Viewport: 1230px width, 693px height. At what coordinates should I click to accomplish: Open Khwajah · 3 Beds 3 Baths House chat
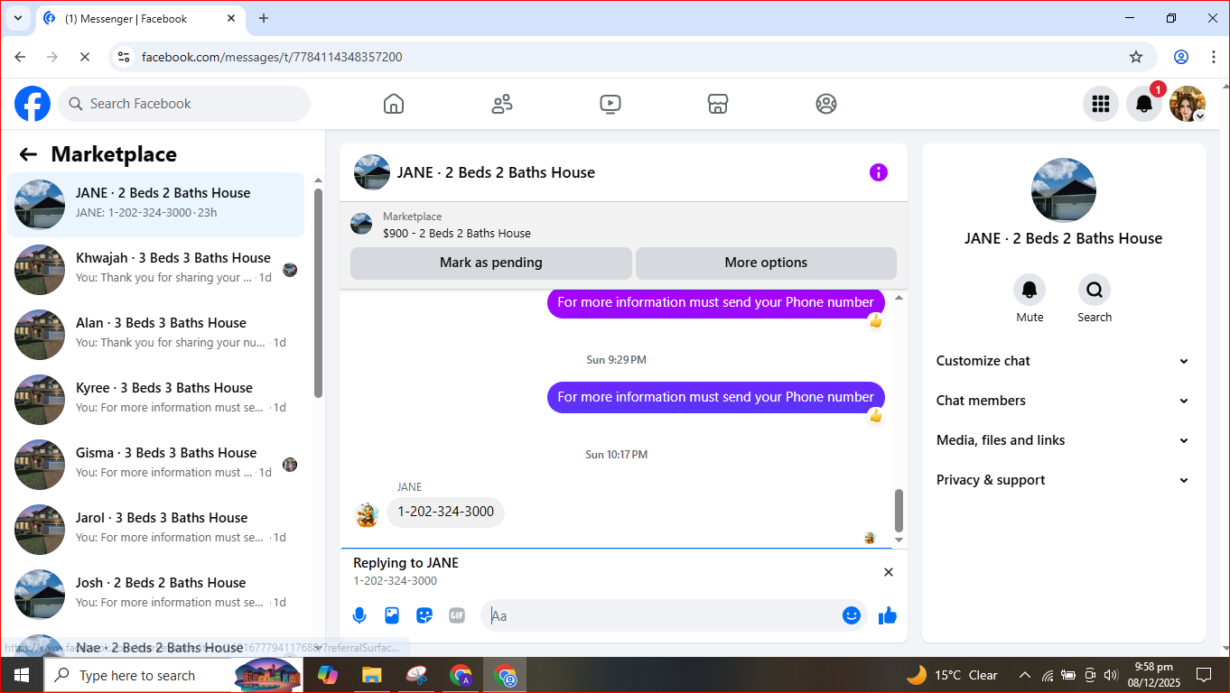[156, 270]
